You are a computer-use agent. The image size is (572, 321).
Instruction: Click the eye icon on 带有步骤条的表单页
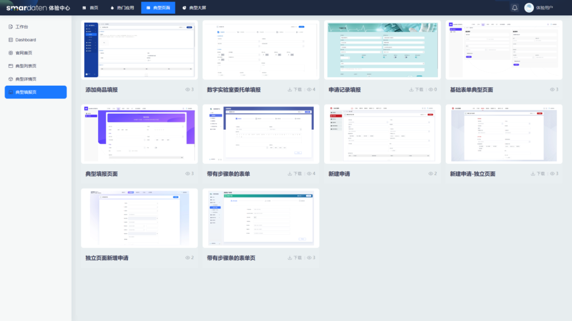tap(309, 258)
